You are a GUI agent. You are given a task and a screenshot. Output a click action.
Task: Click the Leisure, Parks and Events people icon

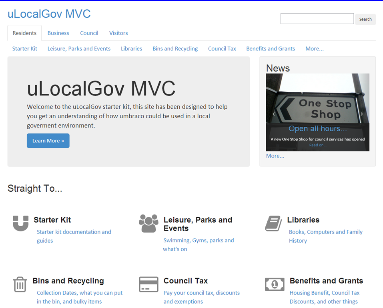click(148, 223)
